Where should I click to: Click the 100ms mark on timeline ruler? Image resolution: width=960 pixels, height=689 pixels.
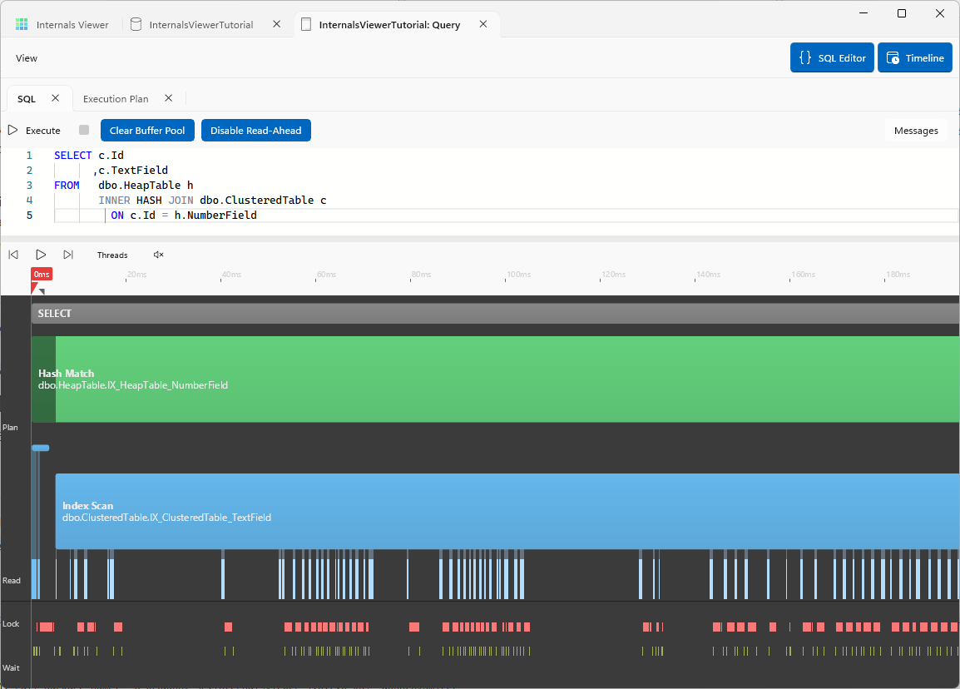(x=518, y=275)
